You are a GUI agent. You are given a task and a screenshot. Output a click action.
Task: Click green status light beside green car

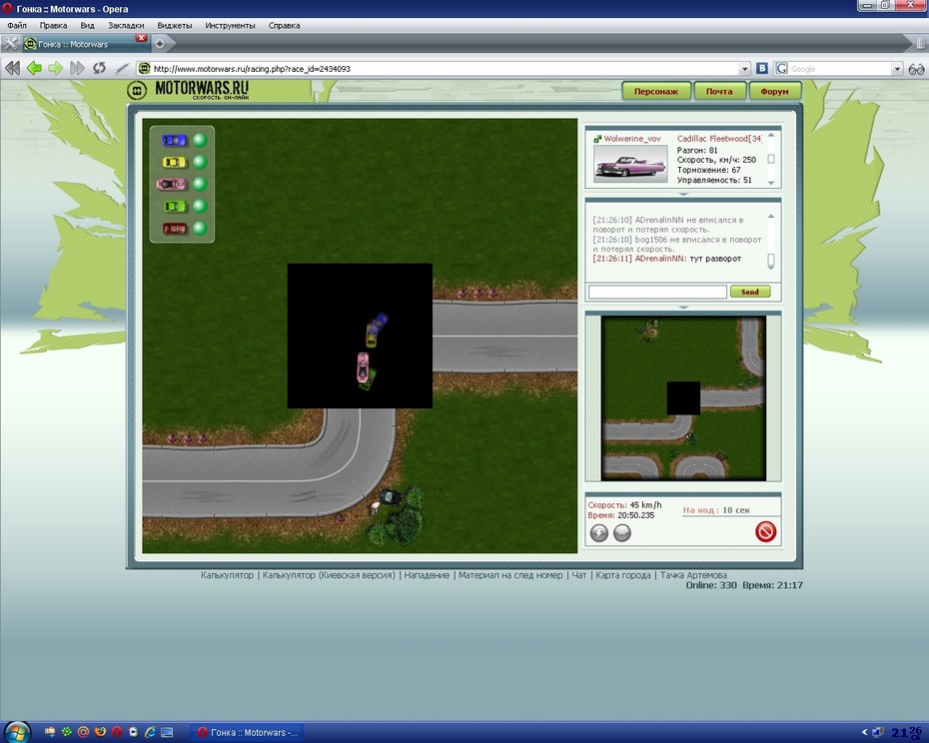click(x=200, y=206)
